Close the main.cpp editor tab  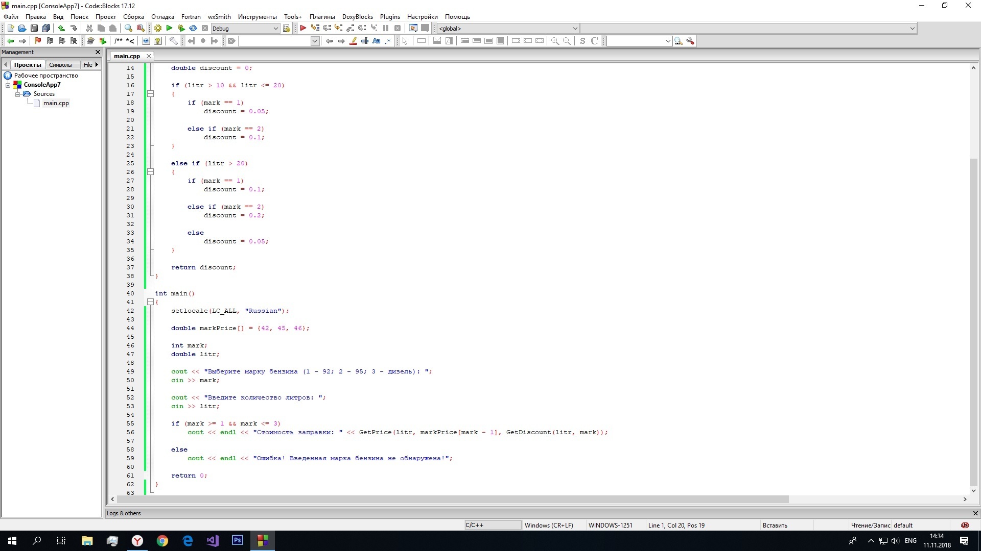149,56
